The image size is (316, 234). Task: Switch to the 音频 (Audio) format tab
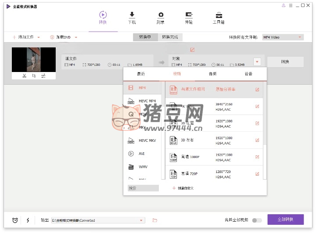[212, 74]
